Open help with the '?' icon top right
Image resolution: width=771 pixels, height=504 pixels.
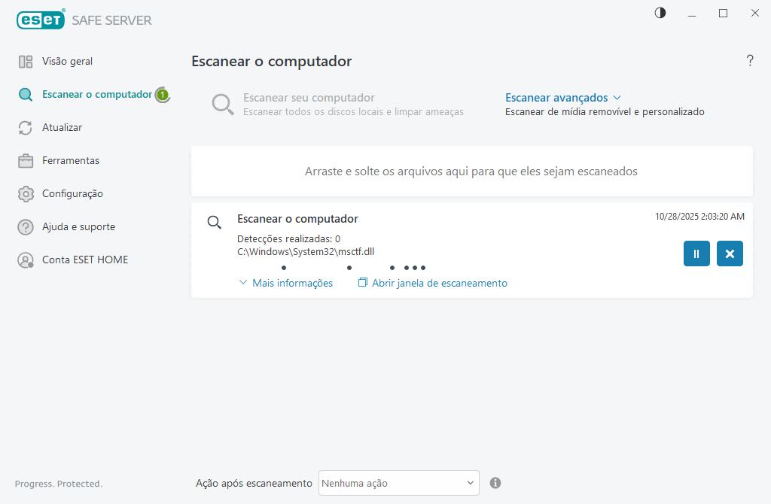tap(750, 61)
